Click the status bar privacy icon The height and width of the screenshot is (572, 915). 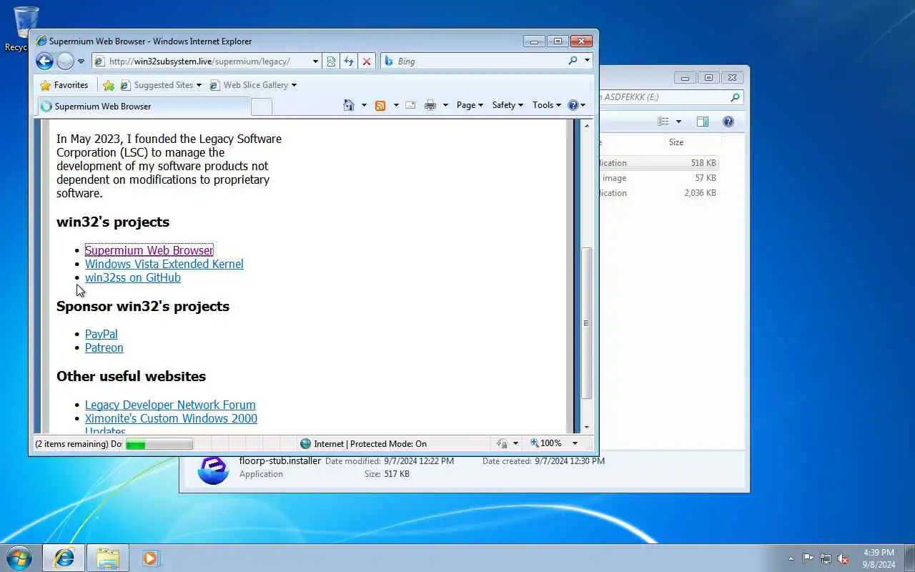503,443
